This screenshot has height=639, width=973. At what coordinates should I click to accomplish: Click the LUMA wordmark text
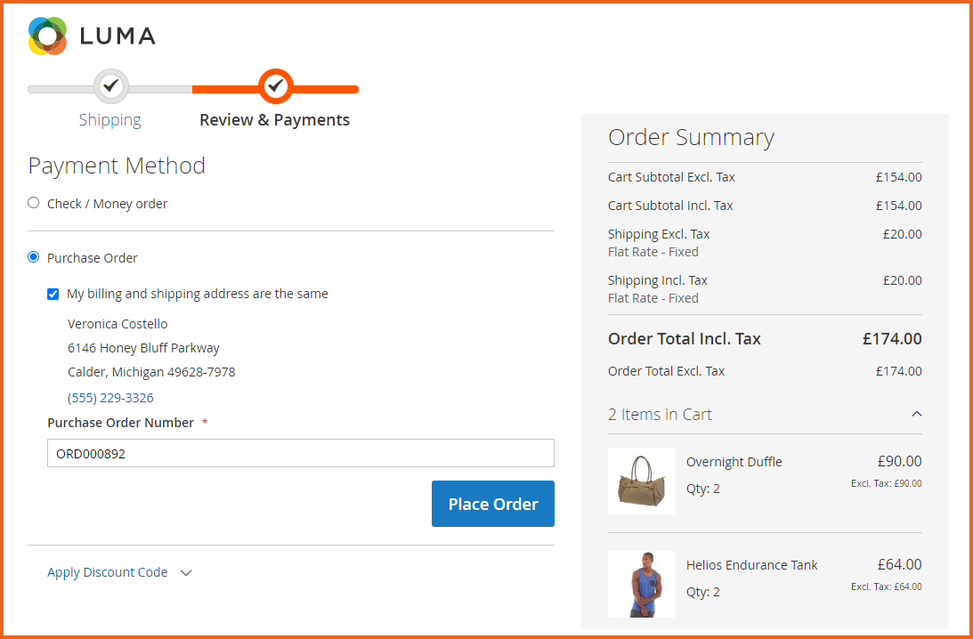(x=118, y=36)
